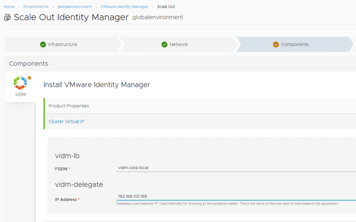
Task: Click the Components panel header
Action: 29,64
